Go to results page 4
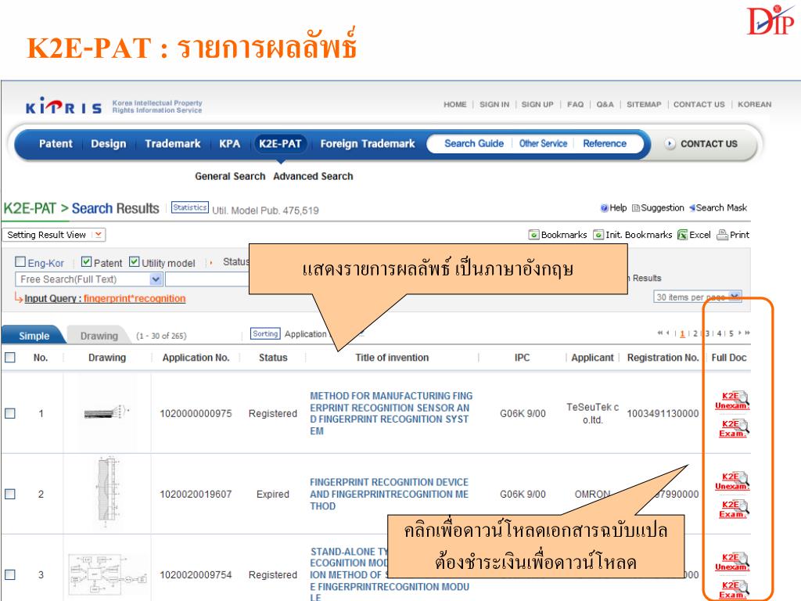The width and height of the screenshot is (801, 601). [719, 333]
